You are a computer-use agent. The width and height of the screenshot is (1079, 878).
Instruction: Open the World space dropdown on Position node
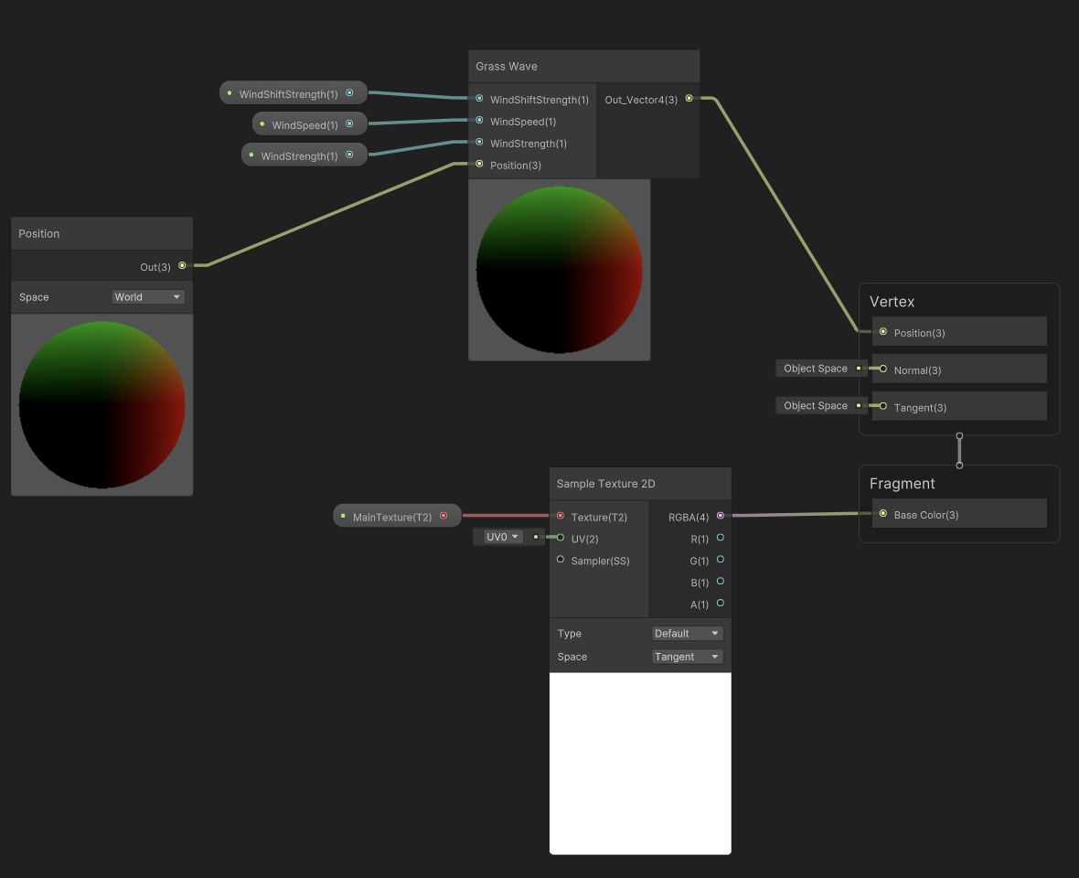(x=148, y=296)
